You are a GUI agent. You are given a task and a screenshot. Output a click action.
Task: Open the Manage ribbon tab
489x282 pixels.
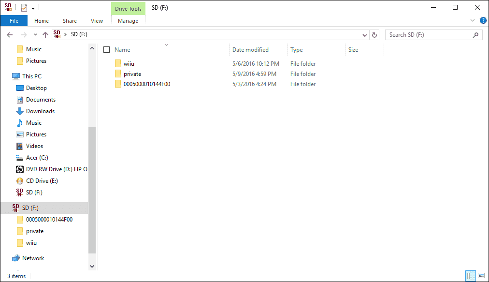[x=128, y=21]
